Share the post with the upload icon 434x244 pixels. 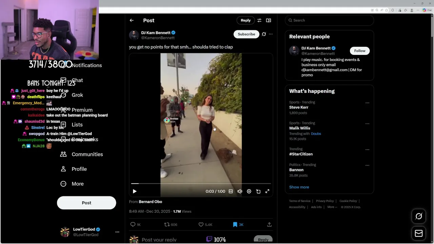coord(269,224)
